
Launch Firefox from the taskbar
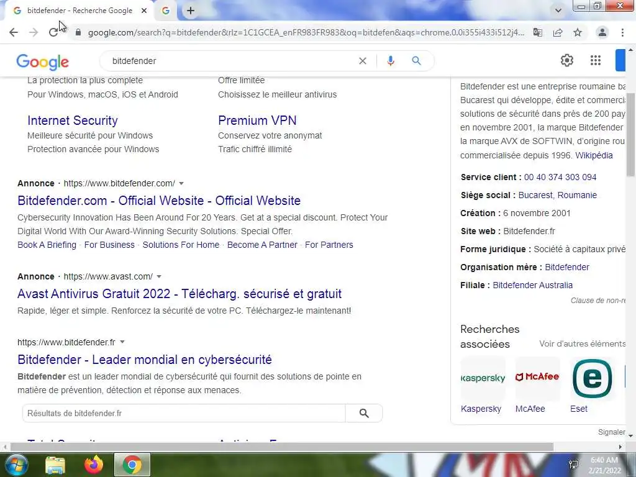click(x=94, y=465)
